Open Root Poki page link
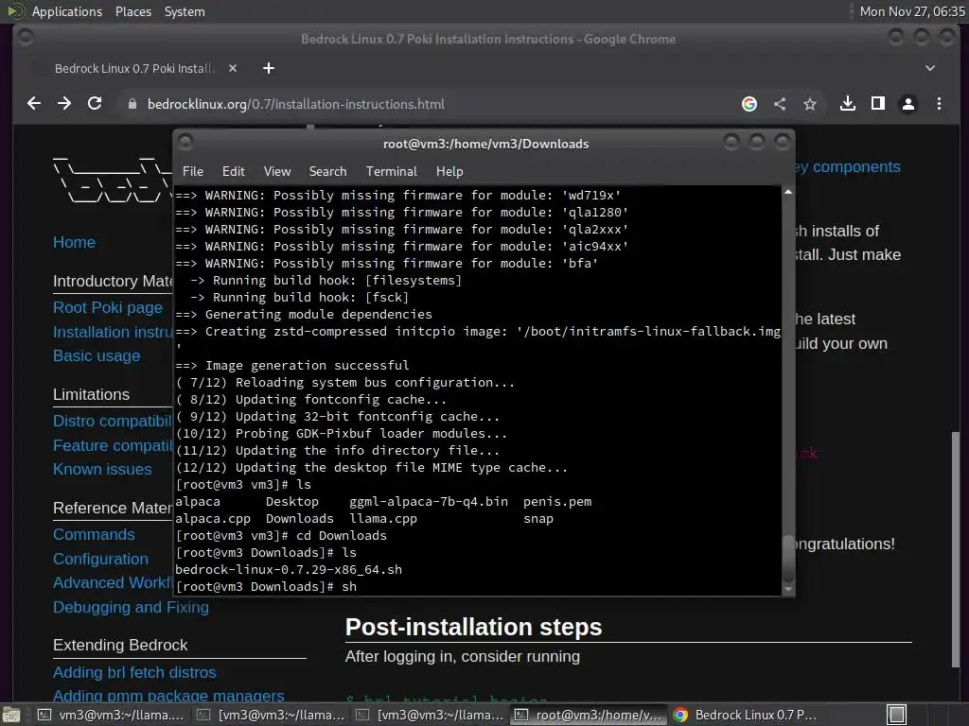The width and height of the screenshot is (969, 726). 108,307
